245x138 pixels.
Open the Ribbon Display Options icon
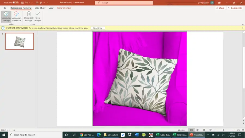pos(219,3)
